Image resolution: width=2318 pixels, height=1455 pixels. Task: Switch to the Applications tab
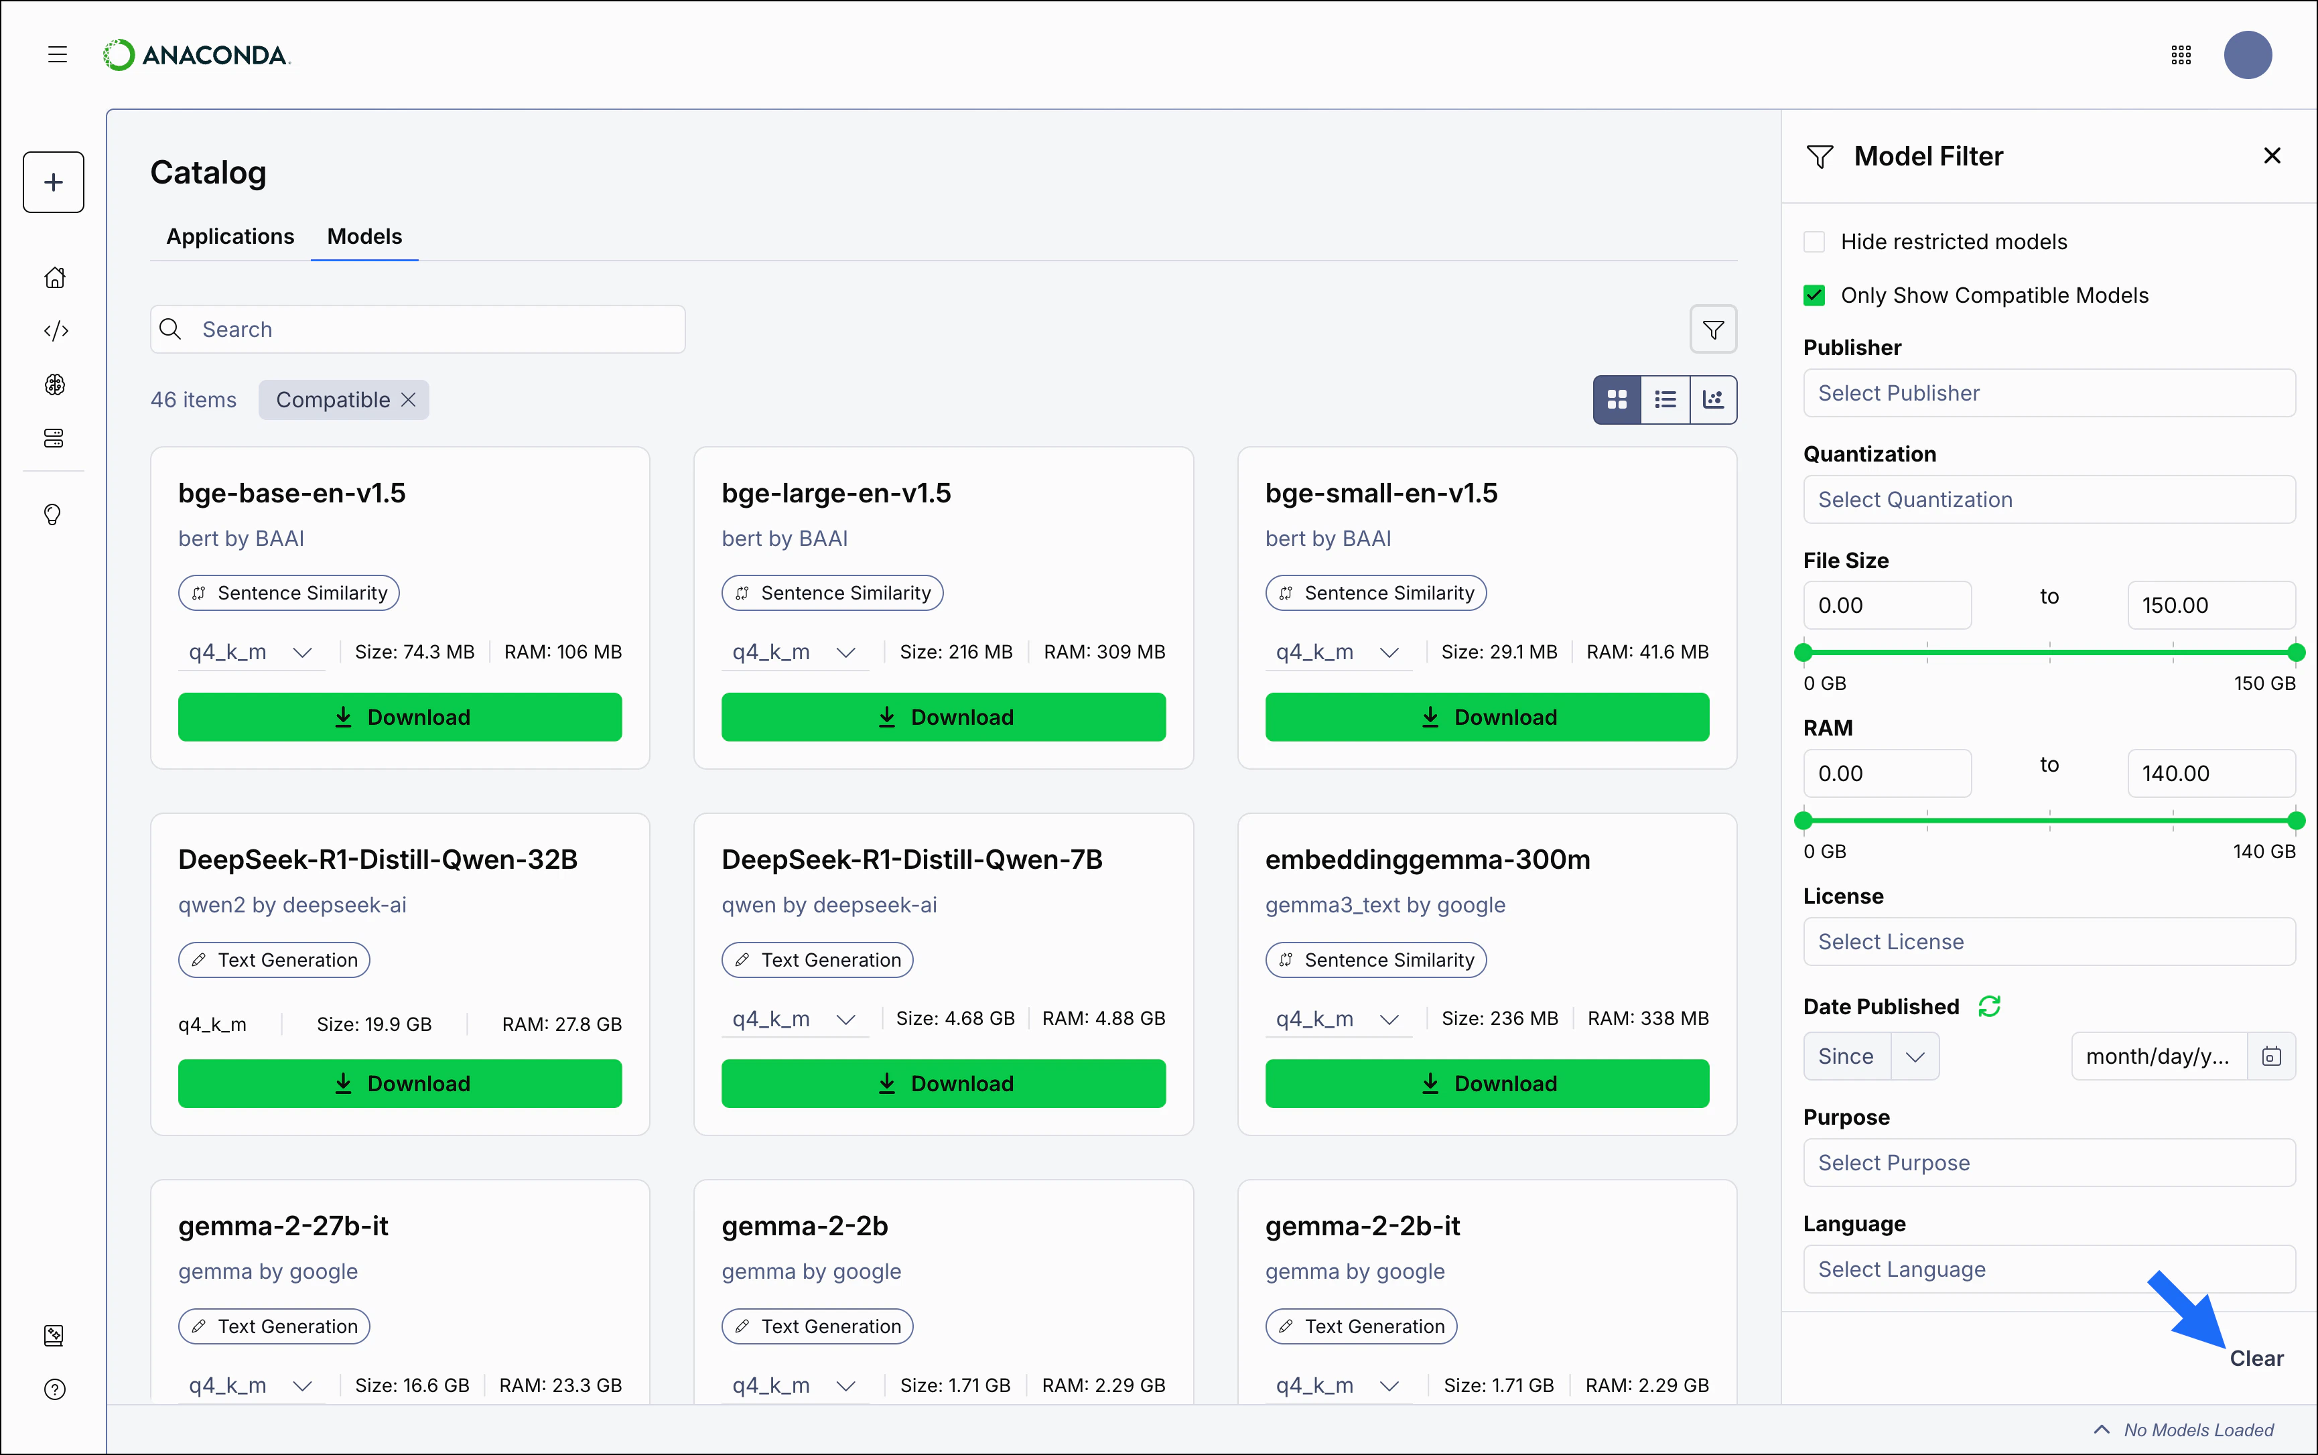coord(230,236)
